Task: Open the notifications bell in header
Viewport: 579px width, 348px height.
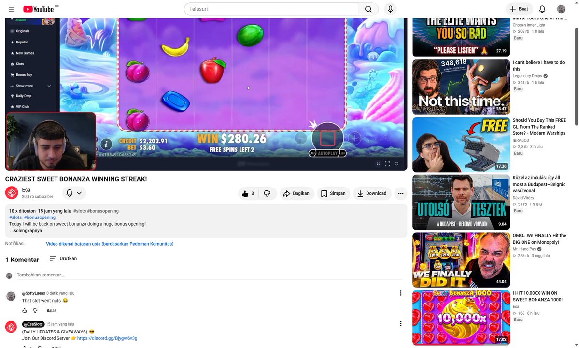Action: click(542, 9)
